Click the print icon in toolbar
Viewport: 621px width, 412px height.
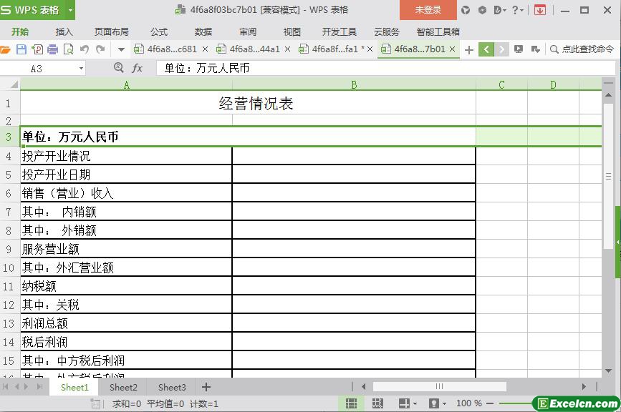click(x=53, y=49)
